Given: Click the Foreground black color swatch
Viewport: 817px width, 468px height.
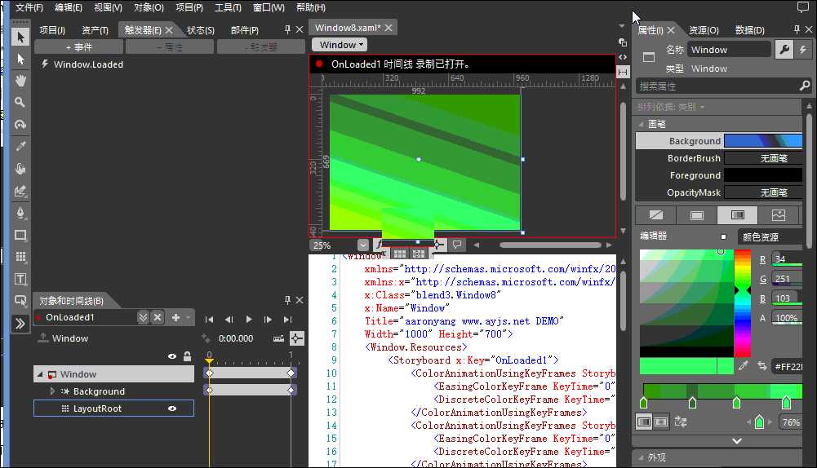Looking at the screenshot, I should [x=763, y=175].
